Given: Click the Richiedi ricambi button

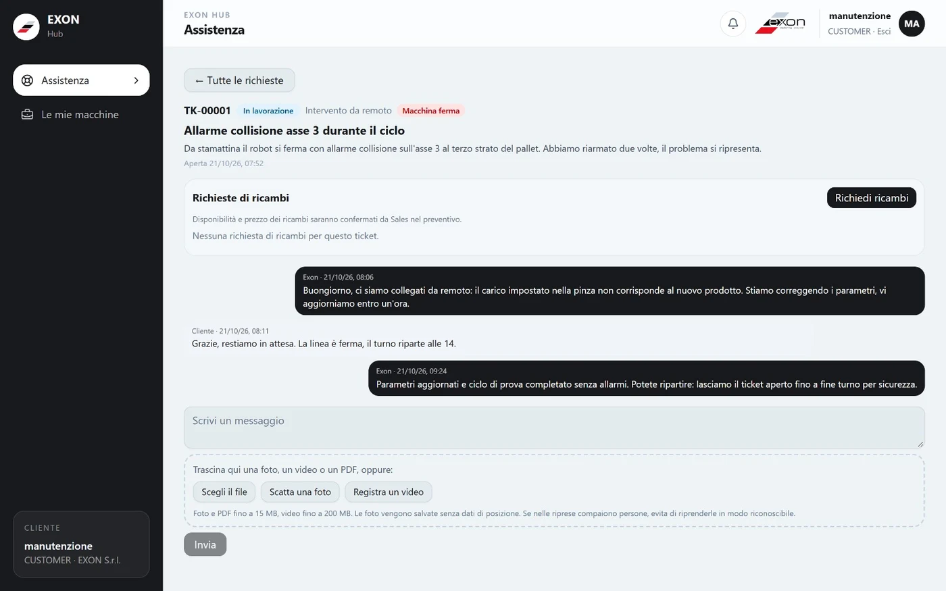Looking at the screenshot, I should tap(872, 198).
